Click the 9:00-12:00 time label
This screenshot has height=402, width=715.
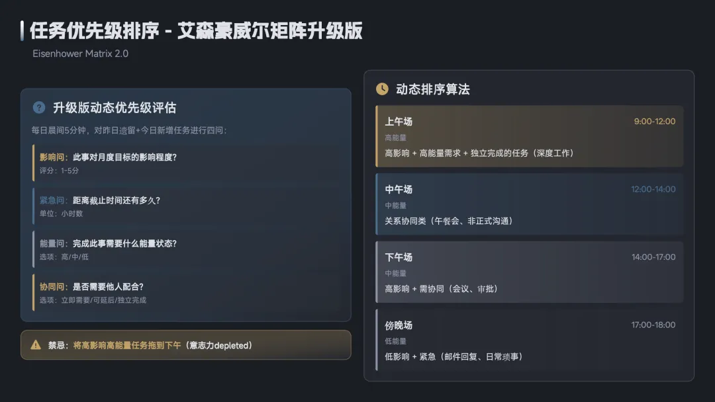coord(654,122)
